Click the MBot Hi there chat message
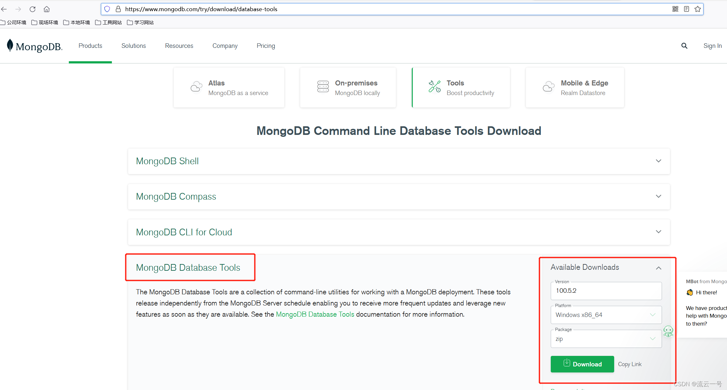727x390 pixels. (706, 292)
